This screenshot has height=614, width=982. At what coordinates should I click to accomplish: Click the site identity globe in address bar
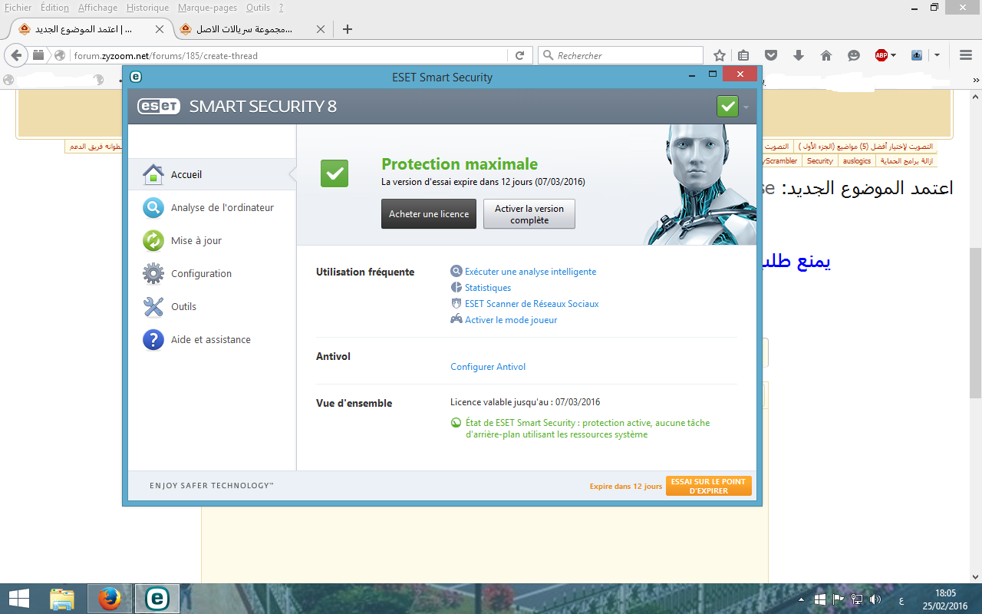point(60,55)
